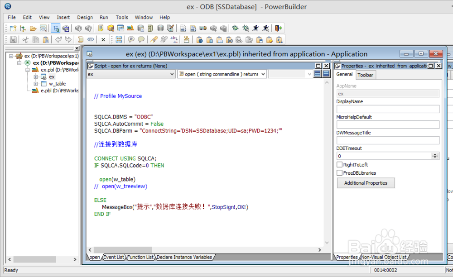Expand the w_table window node
453x277 pixels.
(x=35, y=84)
